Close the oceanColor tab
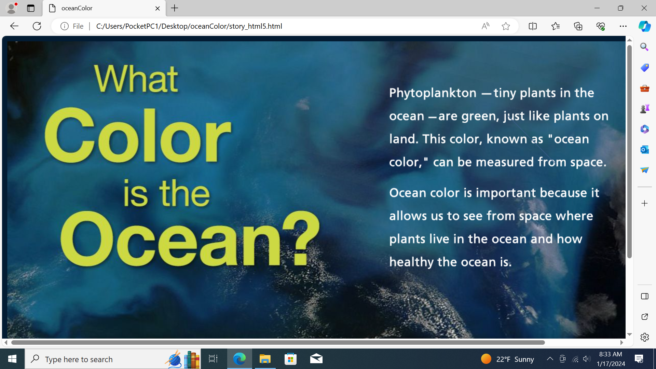The image size is (656, 369). click(x=158, y=8)
